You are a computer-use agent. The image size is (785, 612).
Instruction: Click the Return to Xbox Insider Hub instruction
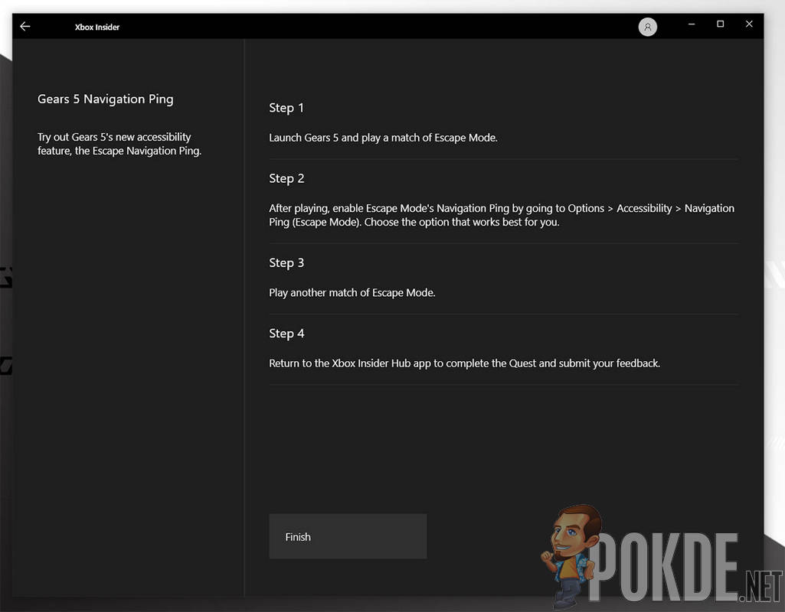point(464,363)
